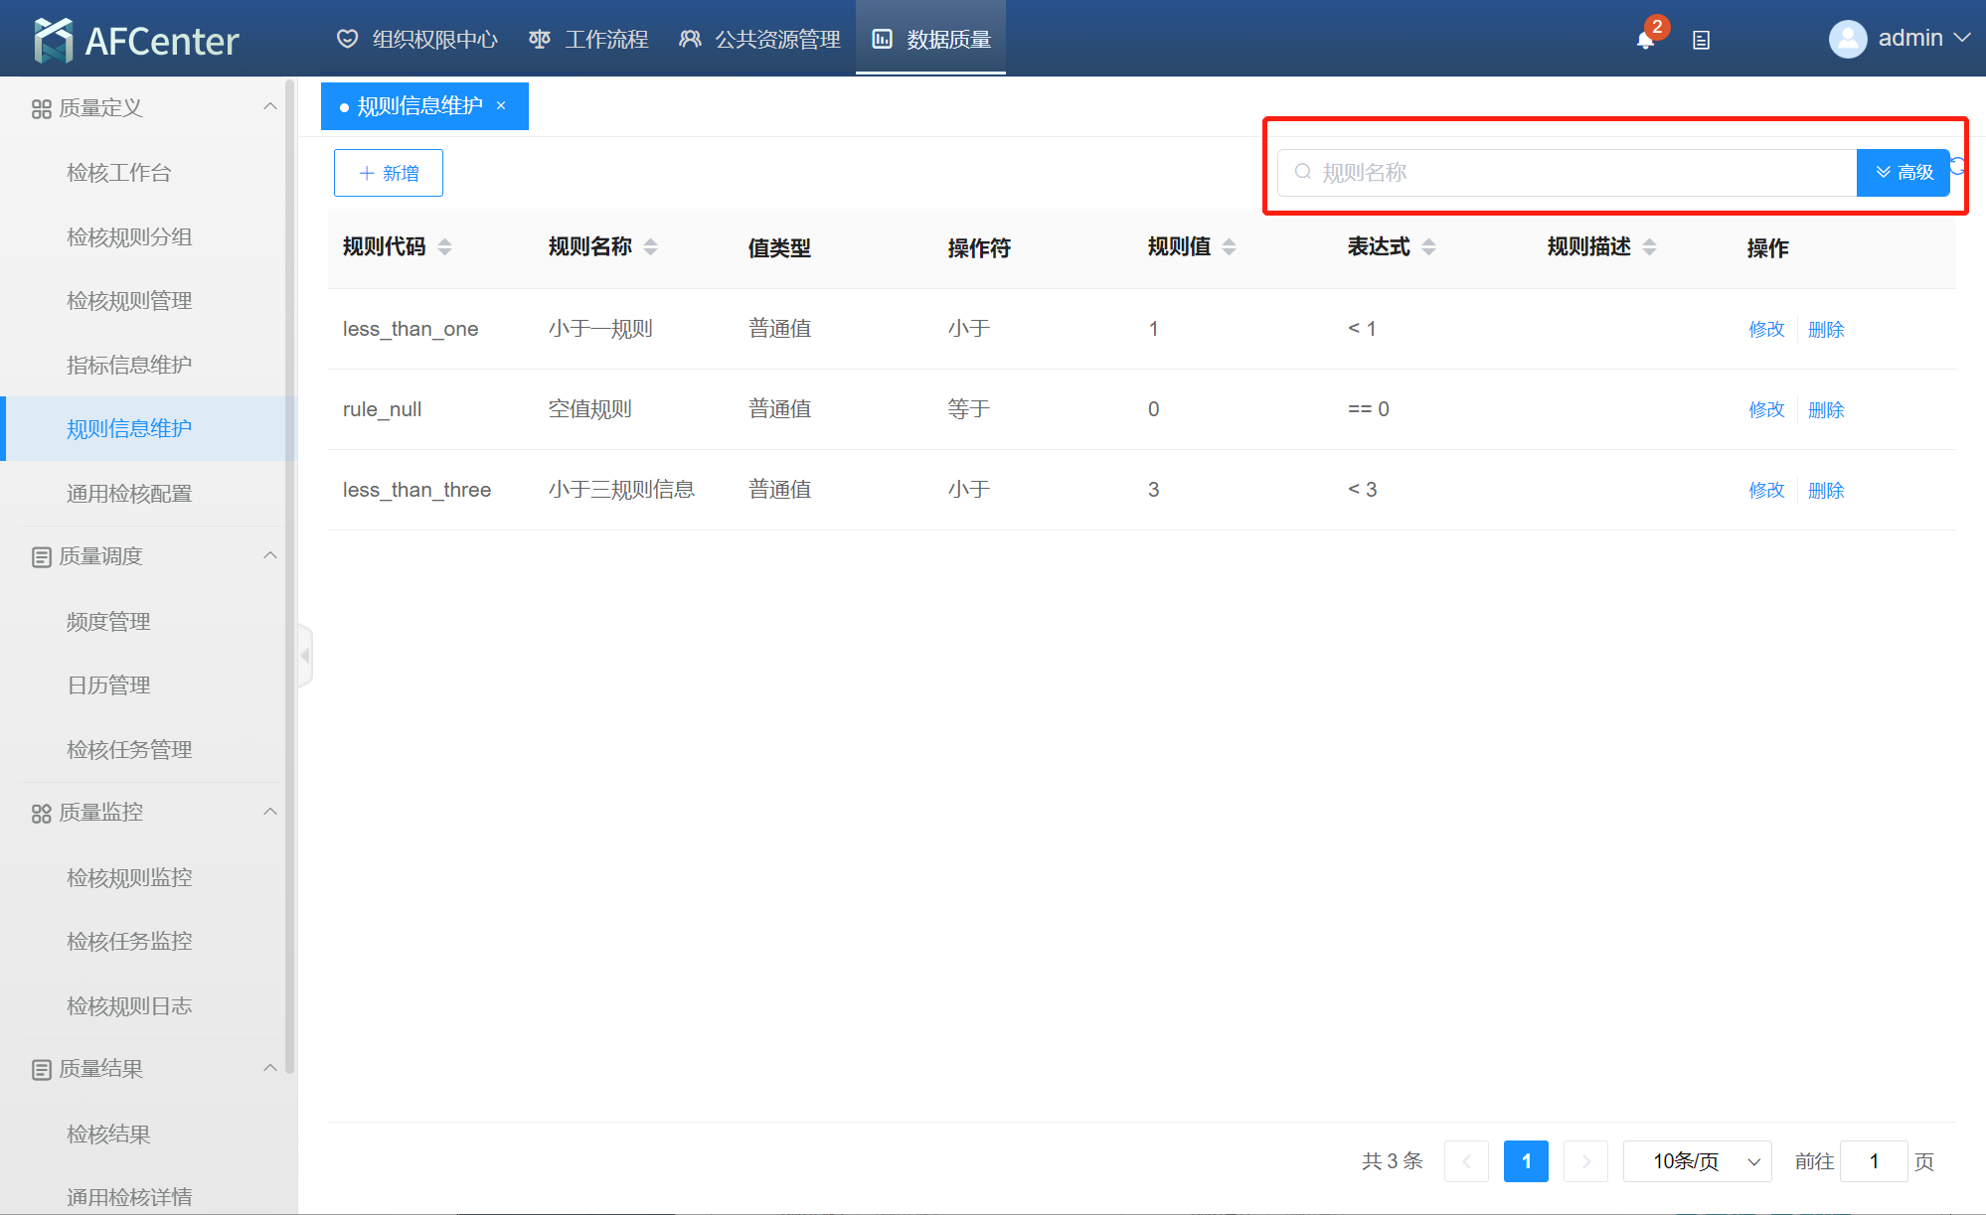The height and width of the screenshot is (1215, 1986).
Task: Click 删除 for rule_null row
Action: 1826,409
